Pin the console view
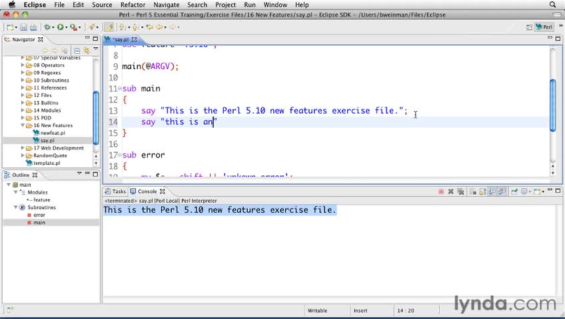Image resolution: width=565 pixels, height=319 pixels. (x=514, y=191)
